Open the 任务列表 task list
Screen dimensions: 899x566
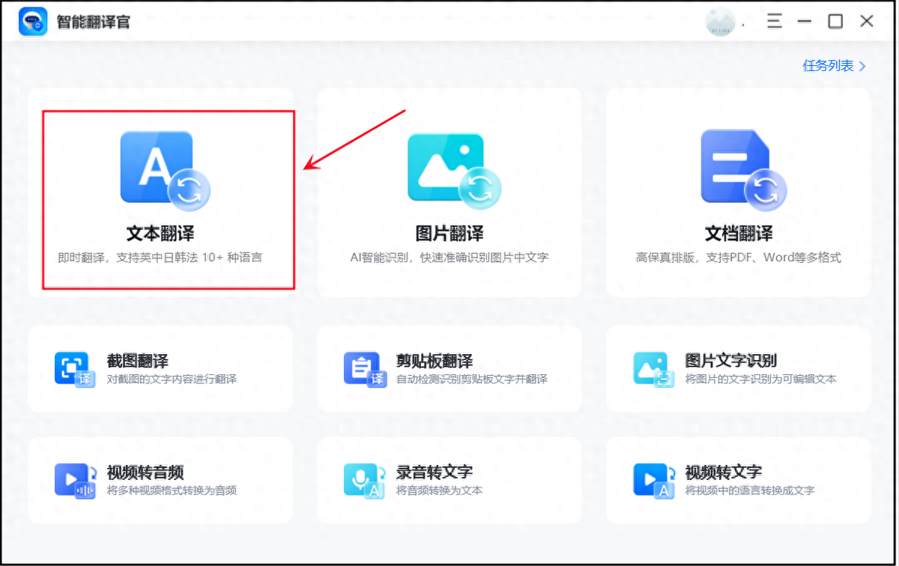point(828,66)
